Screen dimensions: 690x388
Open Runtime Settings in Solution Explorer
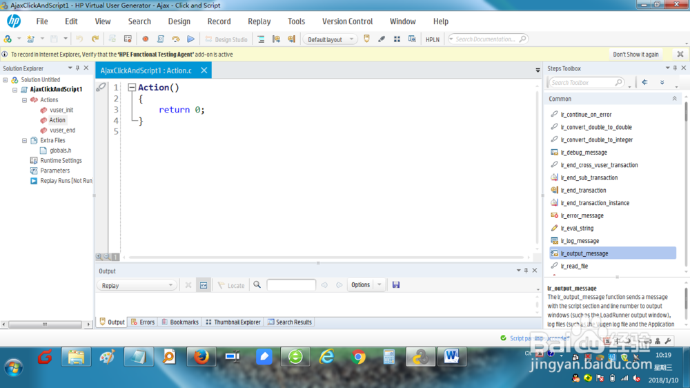tap(61, 161)
